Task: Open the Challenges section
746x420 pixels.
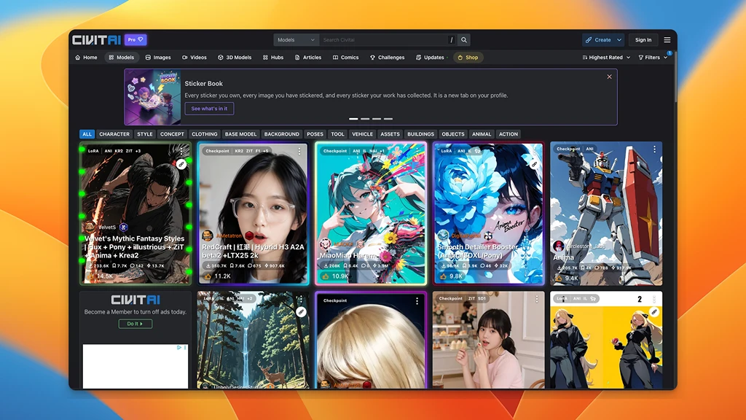Action: (x=388, y=57)
